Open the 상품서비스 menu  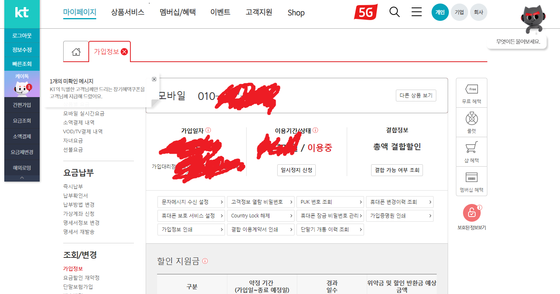[128, 12]
